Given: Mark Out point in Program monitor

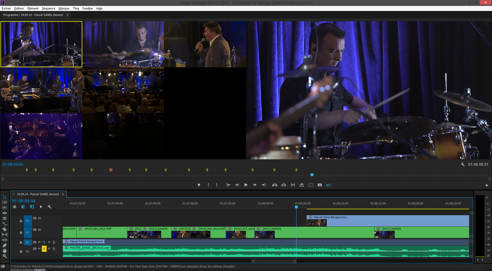Looking at the screenshot, I should 217,185.
